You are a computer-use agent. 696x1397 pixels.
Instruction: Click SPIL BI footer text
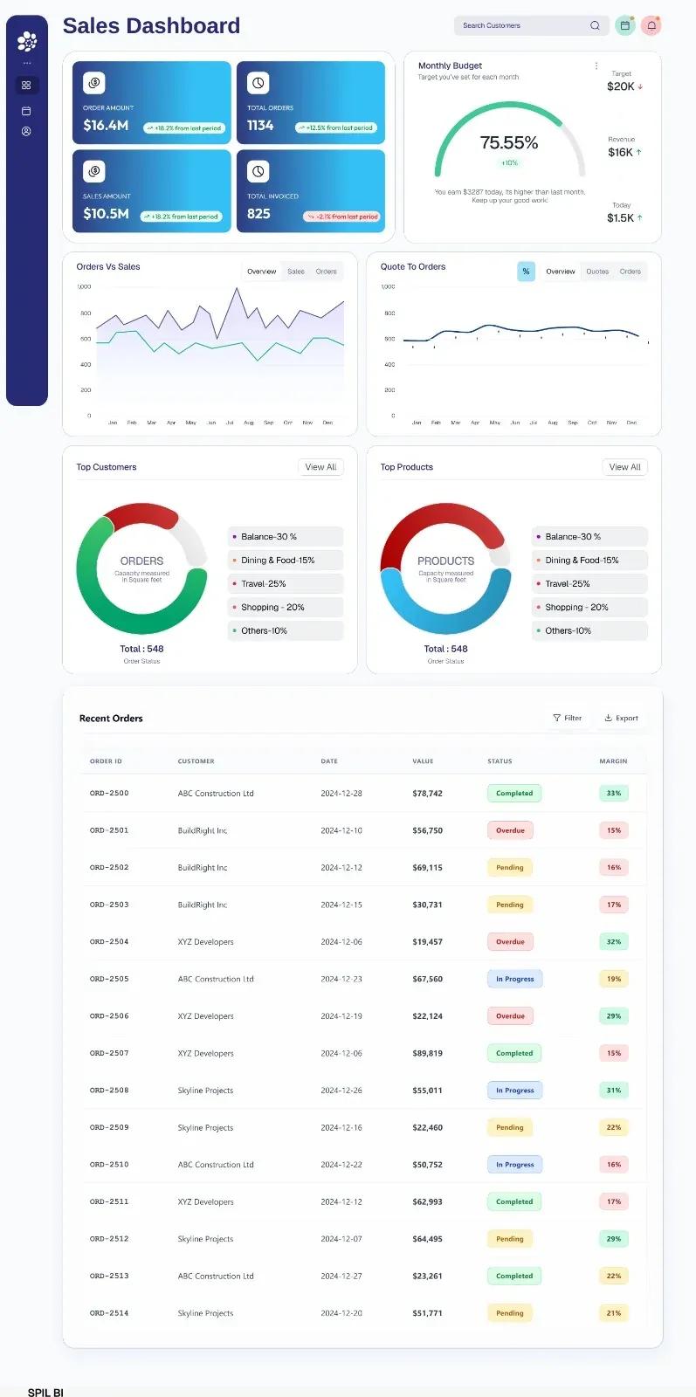point(45,1392)
